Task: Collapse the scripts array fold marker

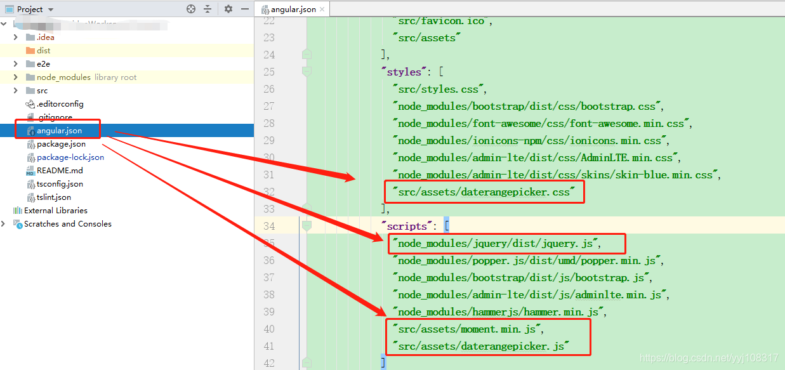Action: (x=307, y=225)
